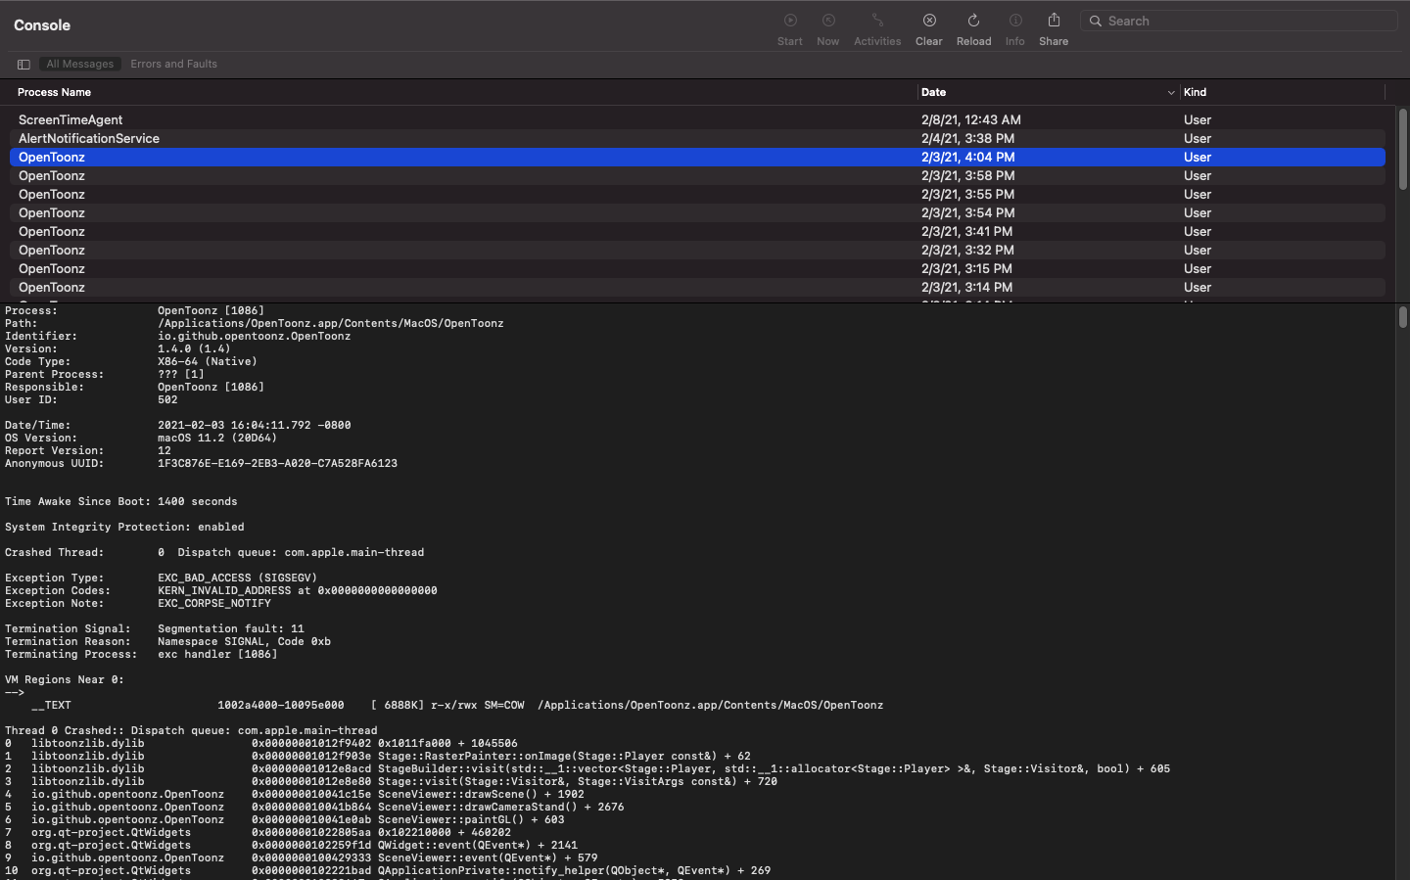
Task: Select the OpenToonz report from 3:55 PM
Action: (697, 195)
